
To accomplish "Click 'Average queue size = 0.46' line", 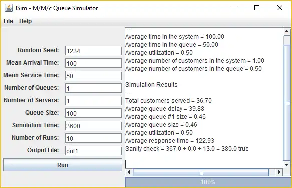I will coord(161,125).
